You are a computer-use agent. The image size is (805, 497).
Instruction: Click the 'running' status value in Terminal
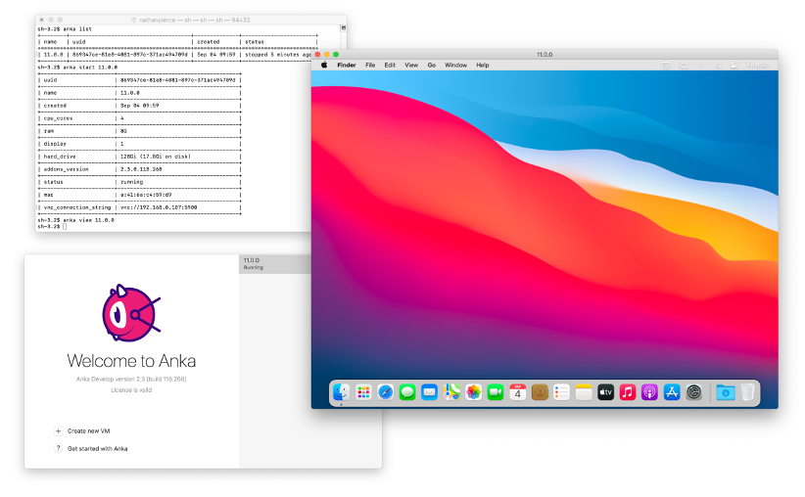[x=132, y=182]
